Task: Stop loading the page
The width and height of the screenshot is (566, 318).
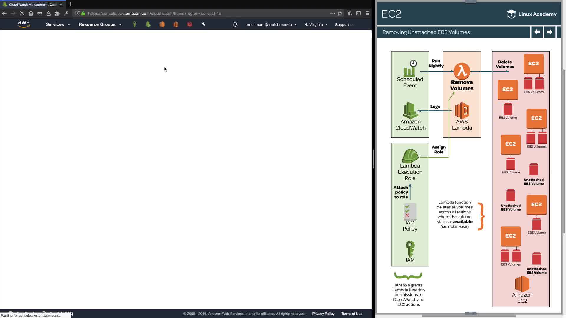Action: click(x=22, y=13)
